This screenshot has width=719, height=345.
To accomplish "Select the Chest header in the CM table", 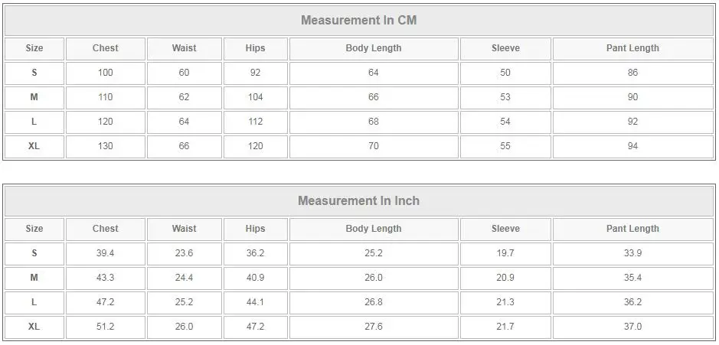I will point(106,48).
